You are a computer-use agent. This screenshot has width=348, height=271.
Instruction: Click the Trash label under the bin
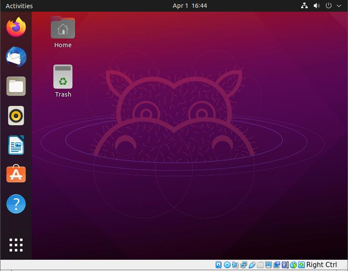click(63, 94)
